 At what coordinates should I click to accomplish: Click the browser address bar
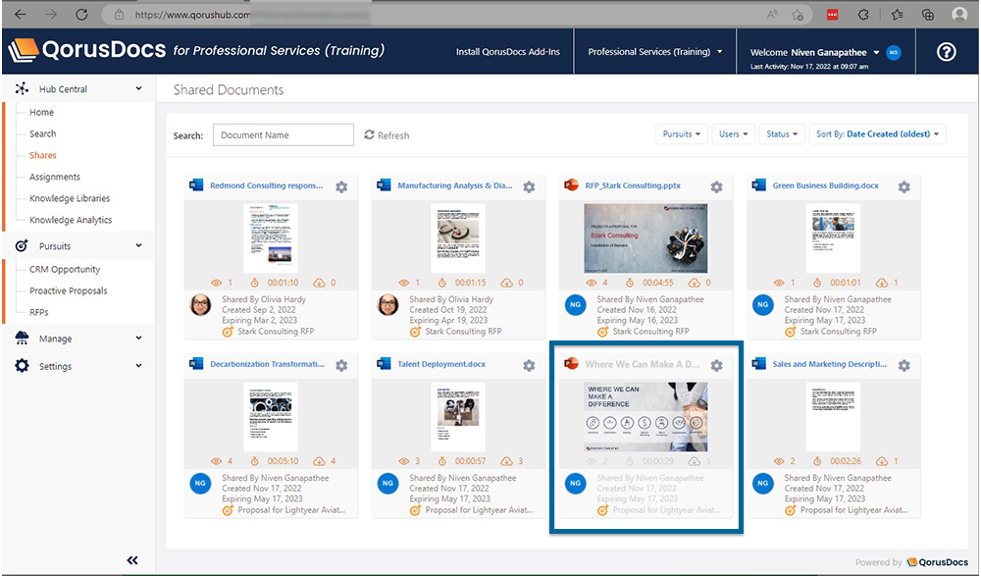pyautogui.click(x=457, y=15)
